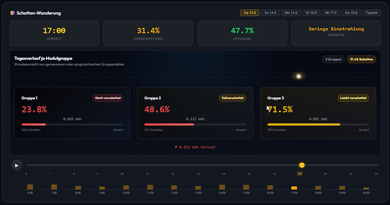The height and width of the screenshot is (205, 390).
Task: Click the 16:00 bar in the hourly chart
Action: point(270,187)
